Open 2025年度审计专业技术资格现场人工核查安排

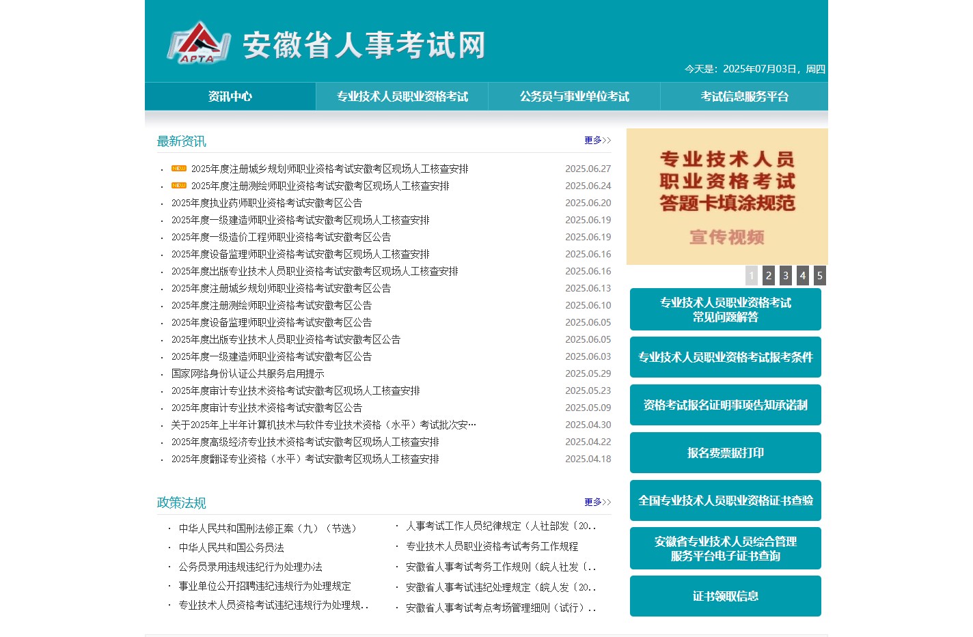click(295, 391)
